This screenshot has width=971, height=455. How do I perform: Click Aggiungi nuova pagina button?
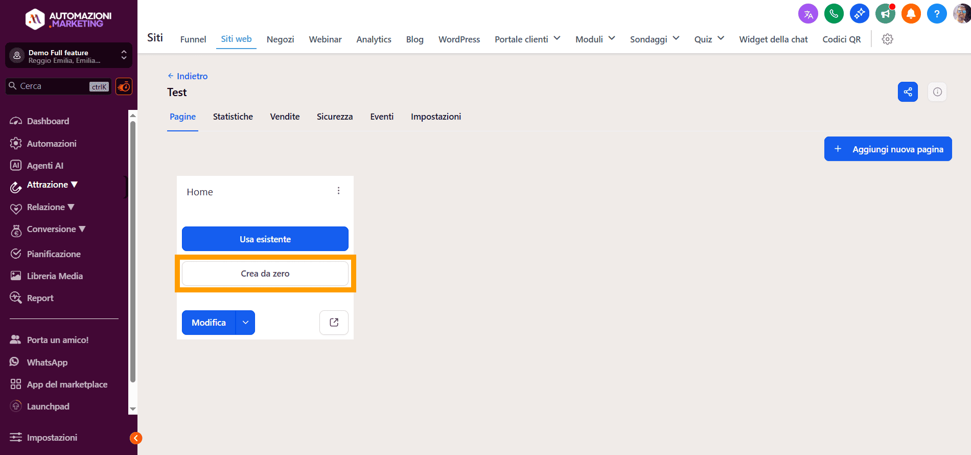point(888,149)
